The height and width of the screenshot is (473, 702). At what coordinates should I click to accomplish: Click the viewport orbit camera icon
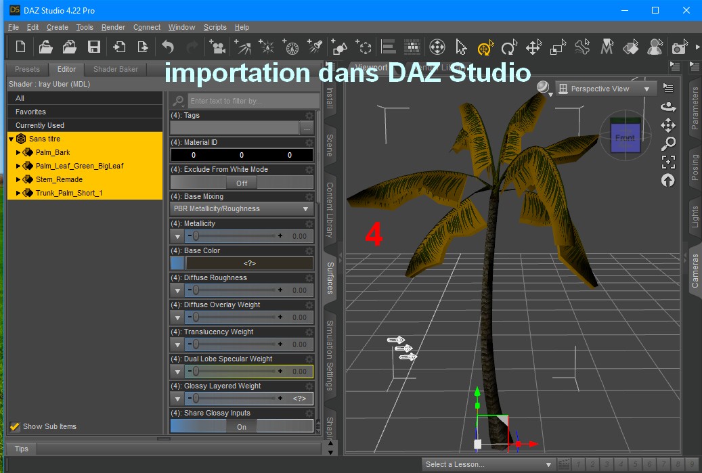pos(668,107)
